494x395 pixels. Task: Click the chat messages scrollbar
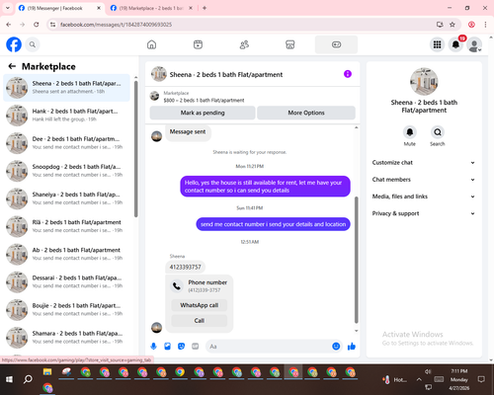[356, 260]
